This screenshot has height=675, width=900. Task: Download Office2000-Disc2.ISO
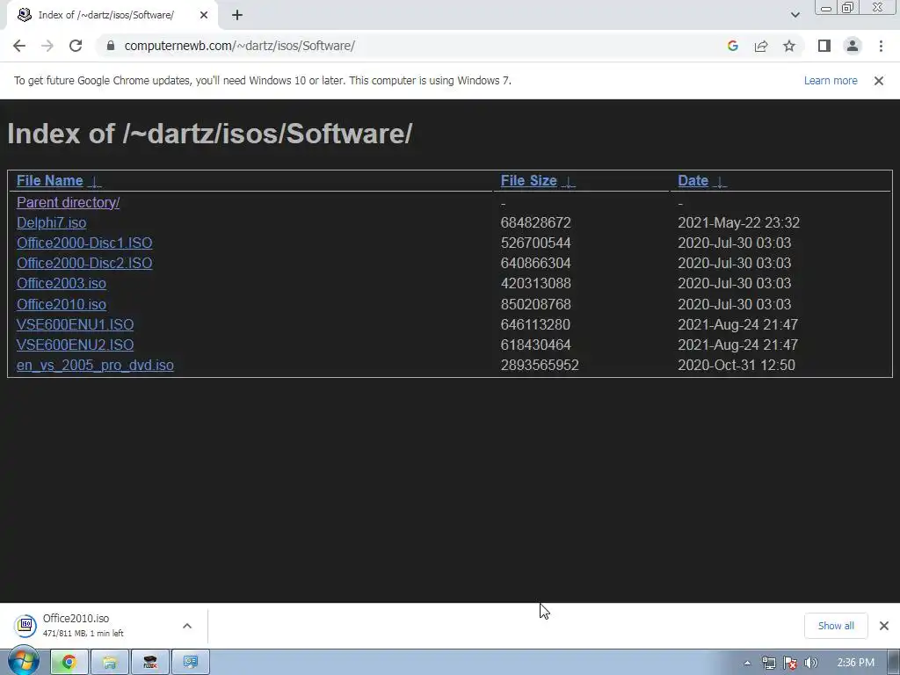pos(84,263)
